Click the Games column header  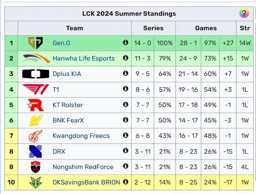[x=206, y=28]
